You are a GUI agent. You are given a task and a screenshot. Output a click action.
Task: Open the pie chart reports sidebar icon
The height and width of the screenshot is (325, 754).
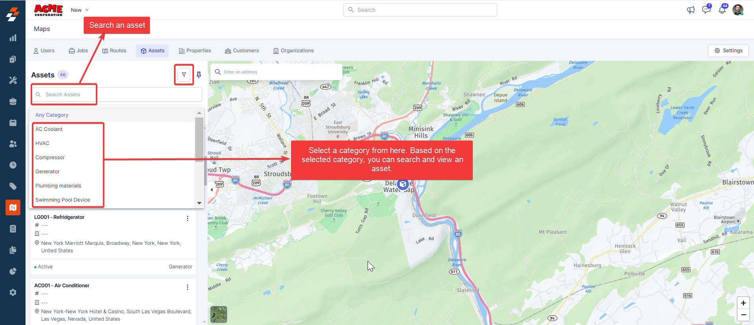(13, 271)
